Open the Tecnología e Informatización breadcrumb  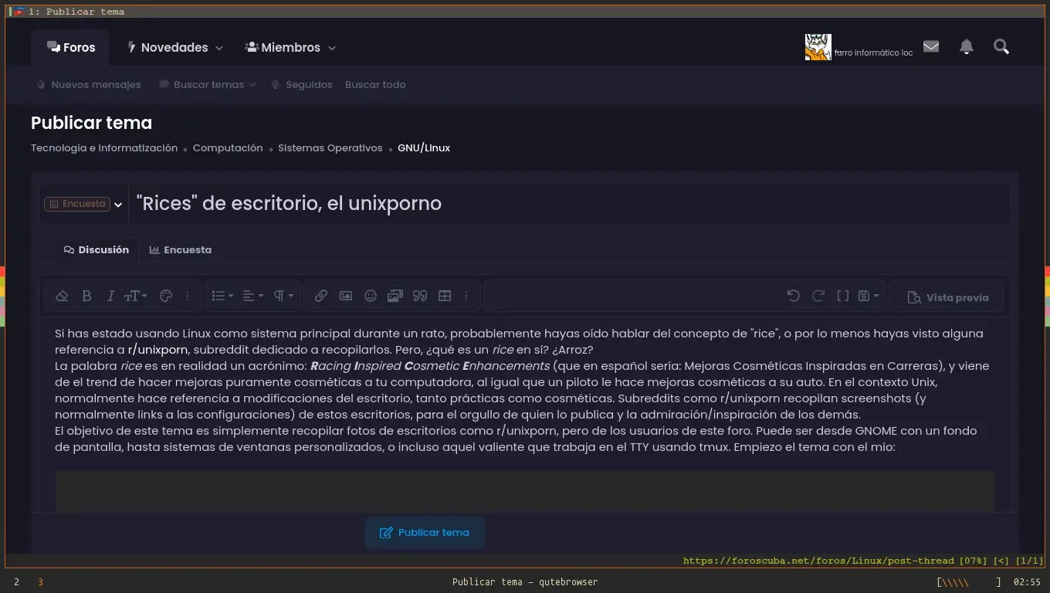pyautogui.click(x=104, y=148)
